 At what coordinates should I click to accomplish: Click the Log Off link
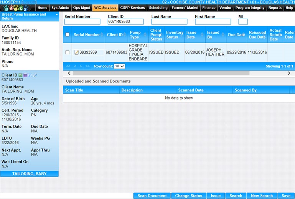click(30, 2)
